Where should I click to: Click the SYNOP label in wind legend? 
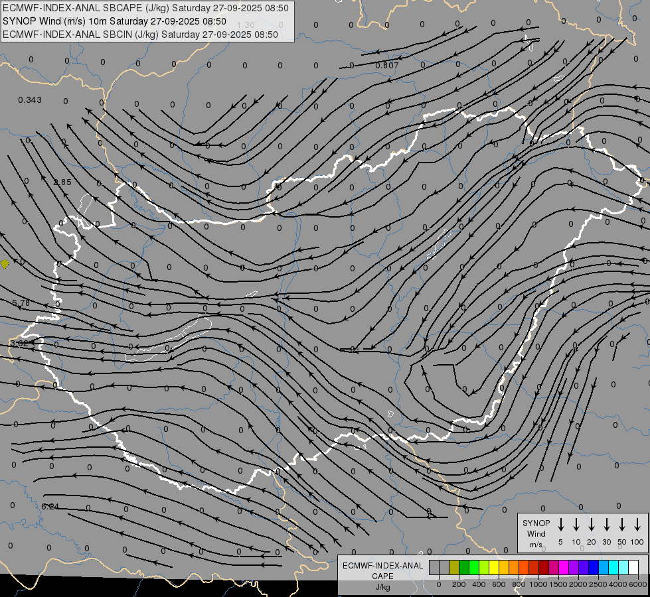point(536,523)
